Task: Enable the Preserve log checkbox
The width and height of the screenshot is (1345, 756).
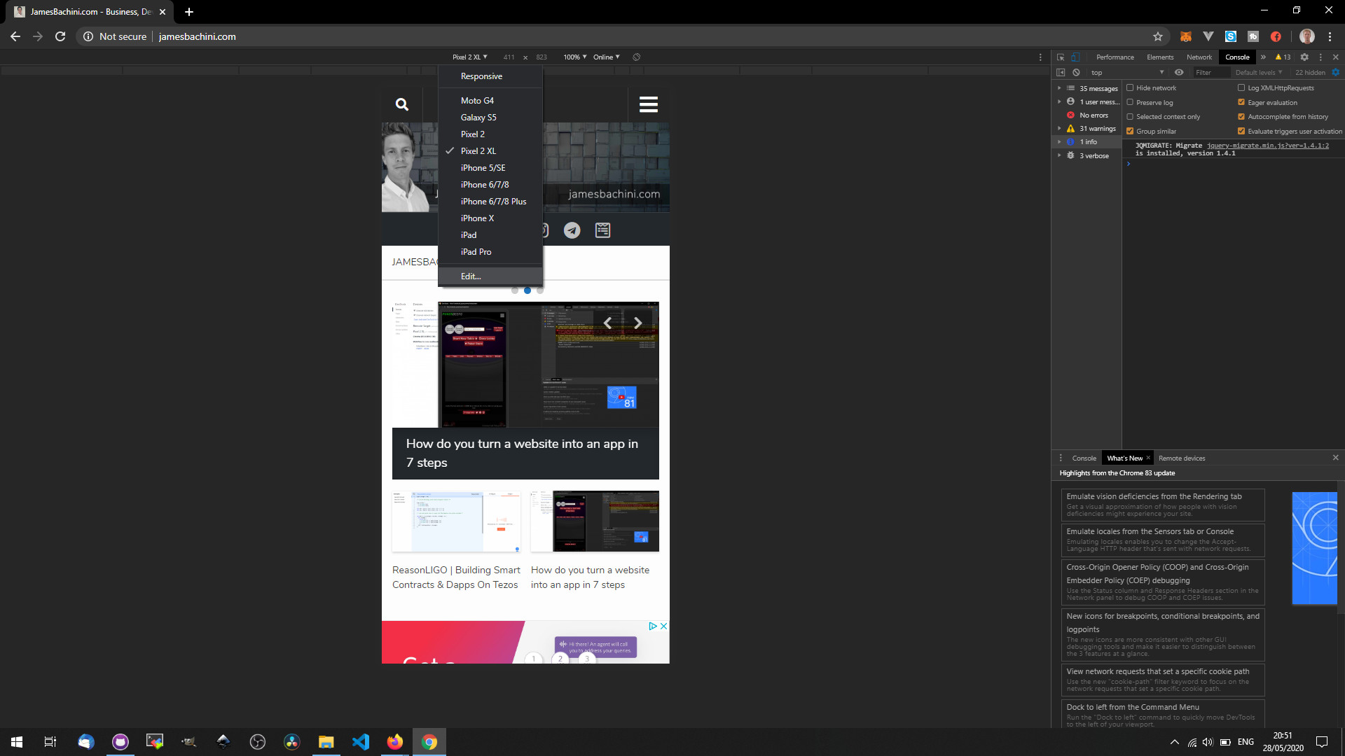Action: 1130,102
